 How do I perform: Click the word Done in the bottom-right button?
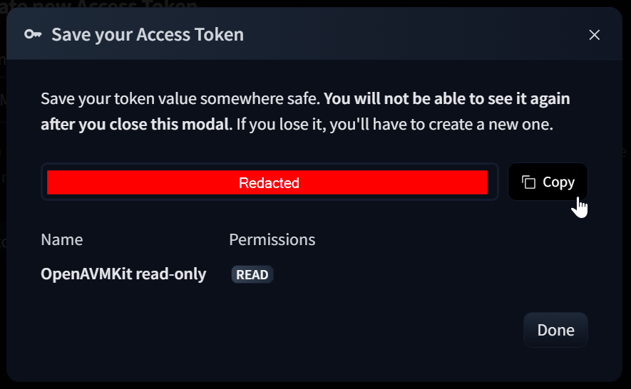click(555, 331)
